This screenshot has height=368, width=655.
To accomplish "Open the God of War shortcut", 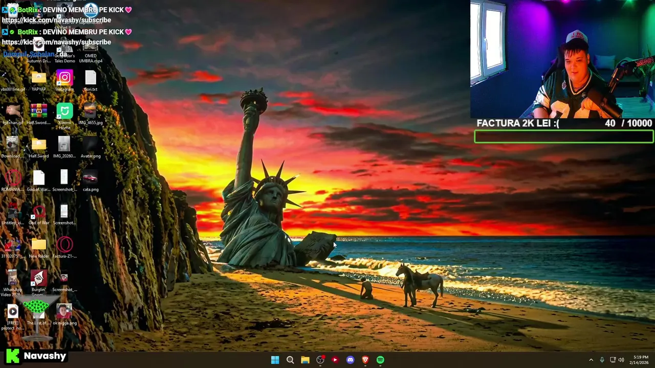I will pyautogui.click(x=38, y=215).
